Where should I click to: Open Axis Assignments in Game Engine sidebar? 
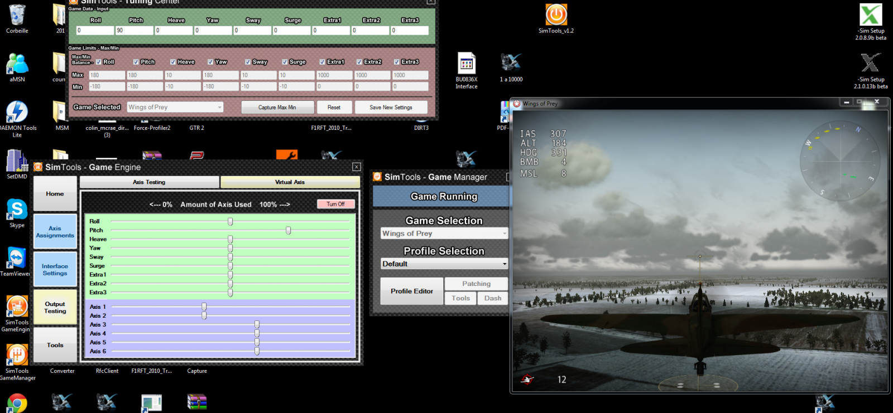(x=55, y=232)
